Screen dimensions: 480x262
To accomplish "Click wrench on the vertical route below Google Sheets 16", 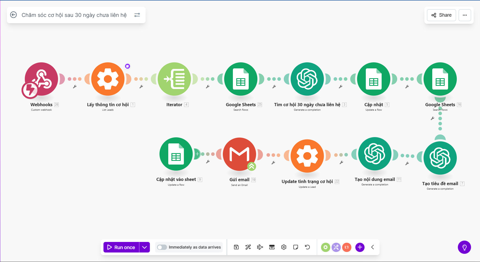I will [x=432, y=119].
